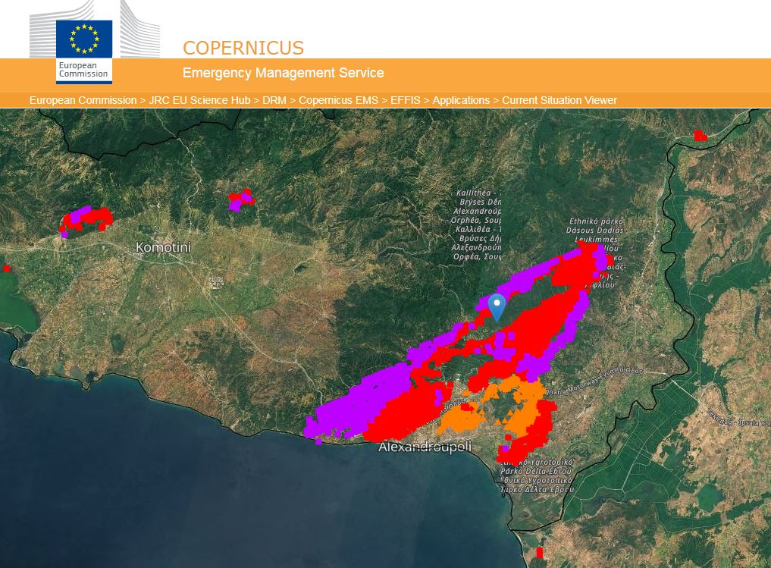Open Copernicus EMS breadcrumb link

[x=338, y=100]
